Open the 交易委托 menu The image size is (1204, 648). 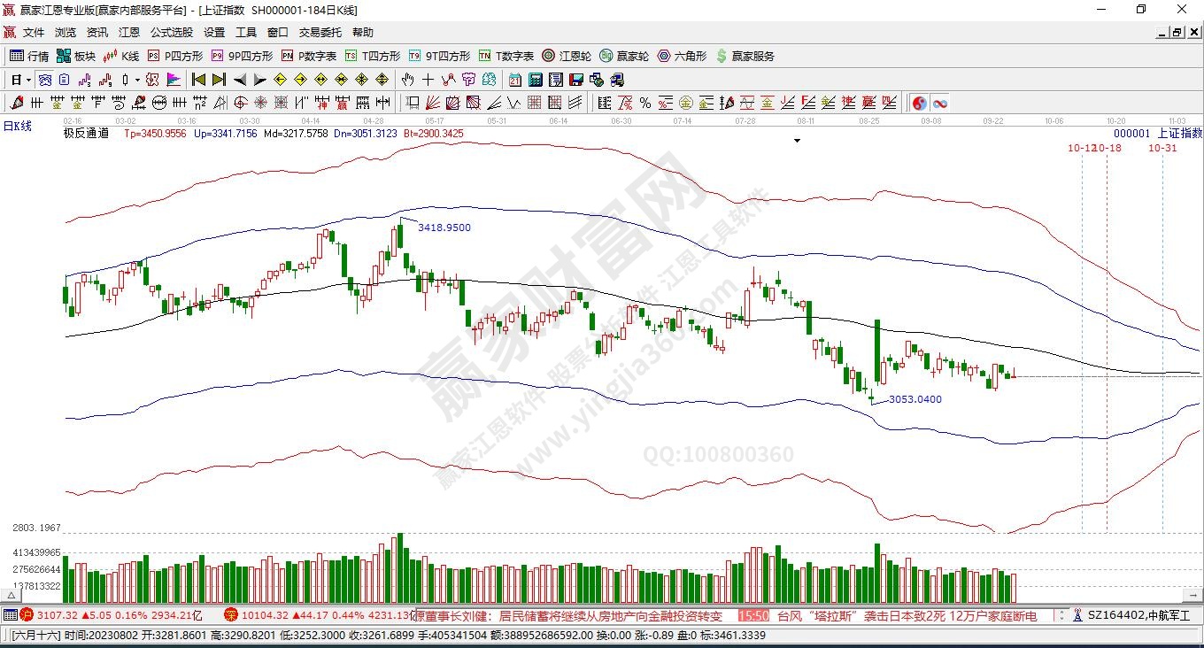point(320,33)
